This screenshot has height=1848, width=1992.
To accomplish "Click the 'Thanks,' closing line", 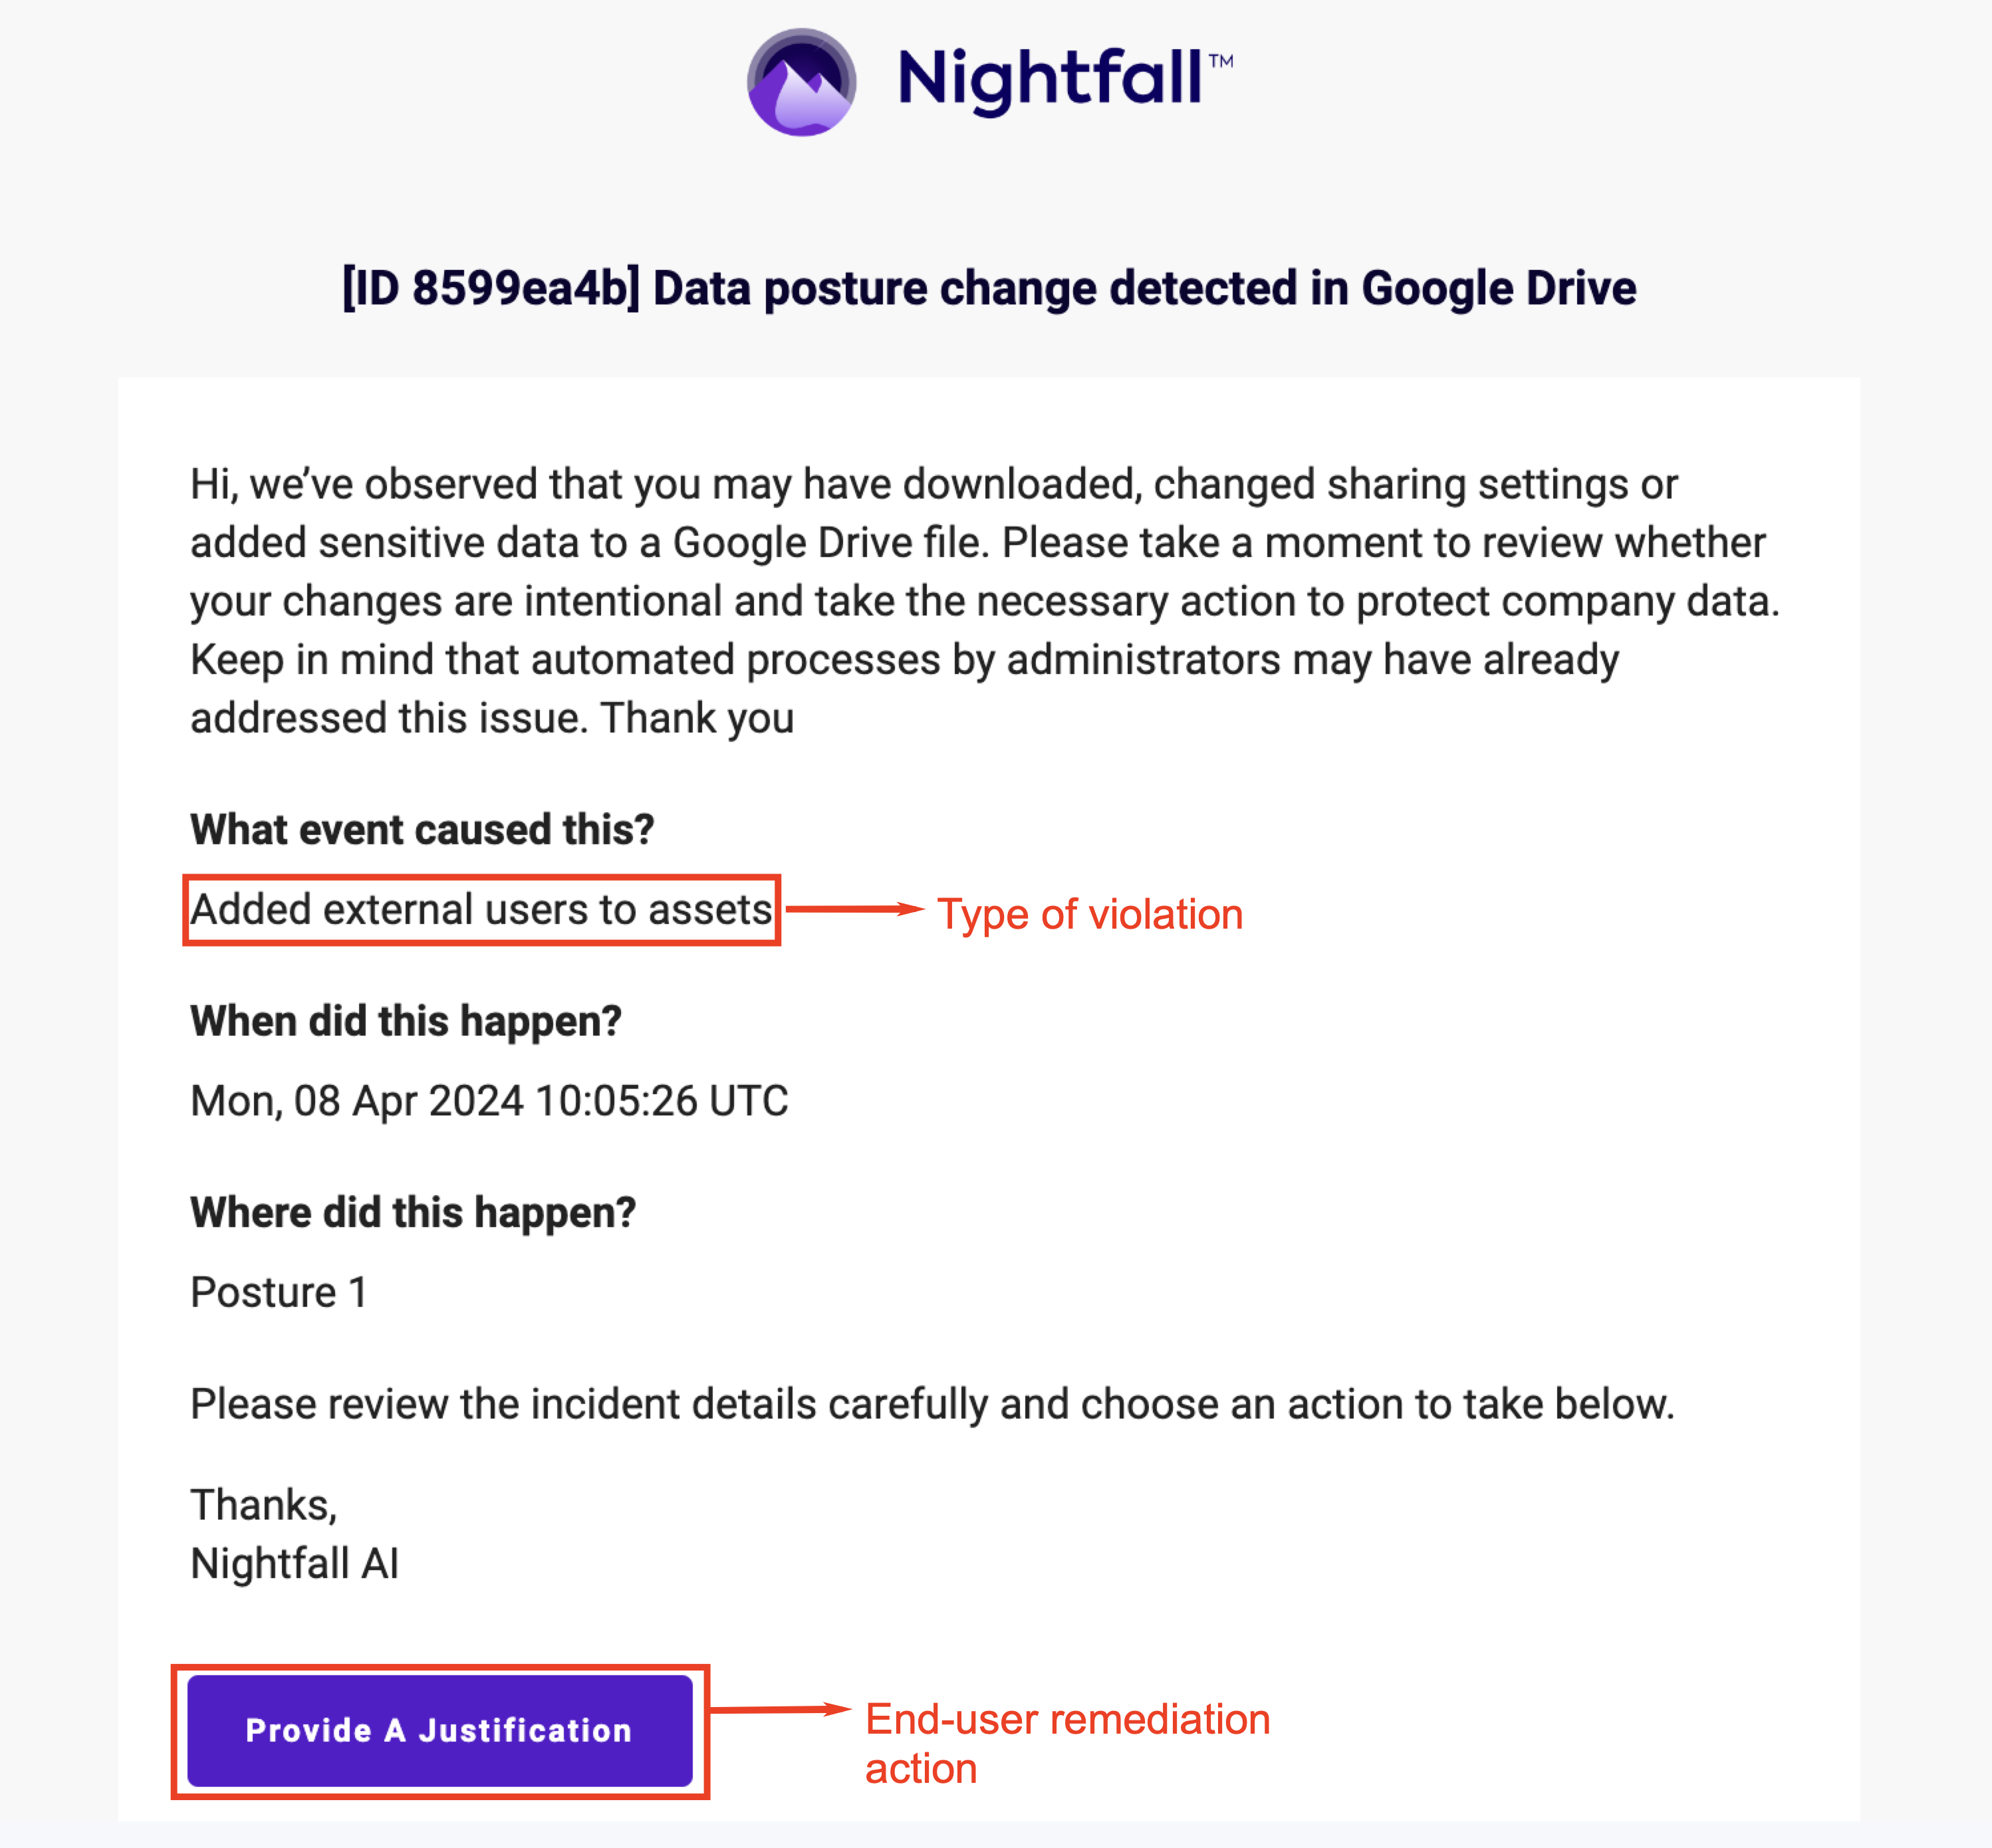I will [x=264, y=1505].
